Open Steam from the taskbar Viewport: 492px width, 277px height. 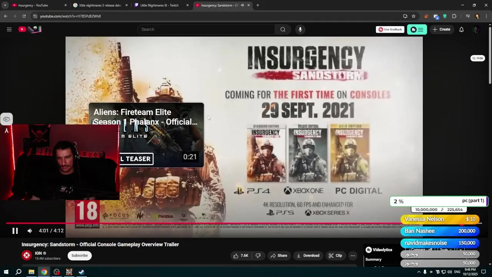[81, 272]
